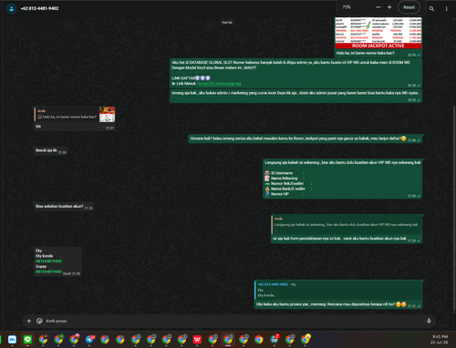Image resolution: width=456 pixels, height=348 pixels.
Task: Click the "Hari ini" date chip
Action: [x=227, y=22]
